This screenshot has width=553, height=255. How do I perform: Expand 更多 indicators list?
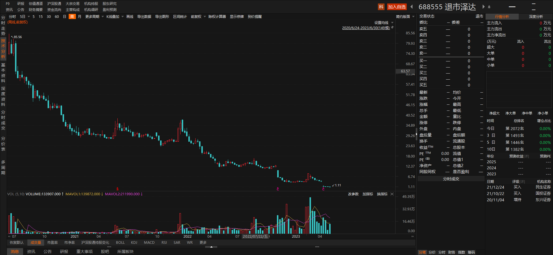(203, 243)
